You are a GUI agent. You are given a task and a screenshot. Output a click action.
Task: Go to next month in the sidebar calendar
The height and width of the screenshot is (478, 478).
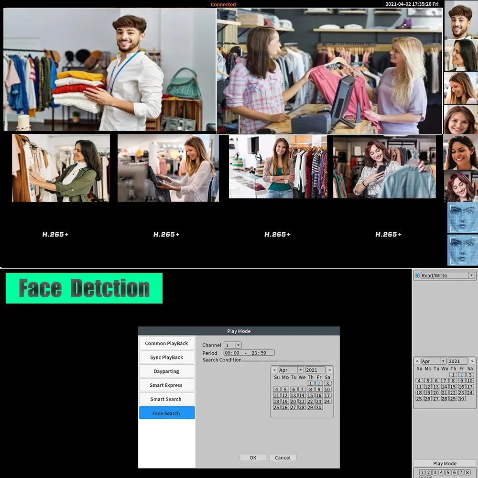click(472, 361)
